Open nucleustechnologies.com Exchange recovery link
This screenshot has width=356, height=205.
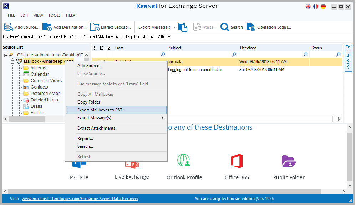80,199
